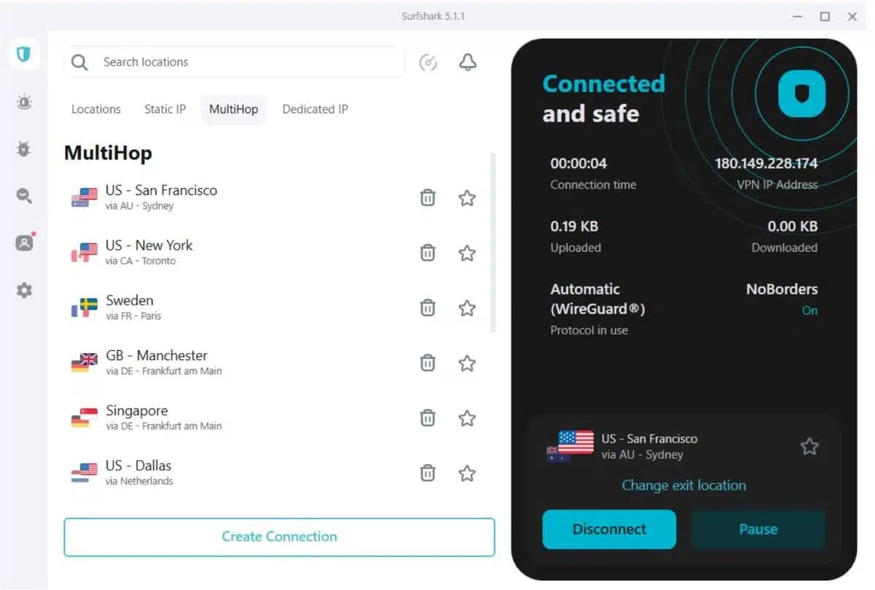
Task: Switch to the Static IP tab
Action: [165, 109]
